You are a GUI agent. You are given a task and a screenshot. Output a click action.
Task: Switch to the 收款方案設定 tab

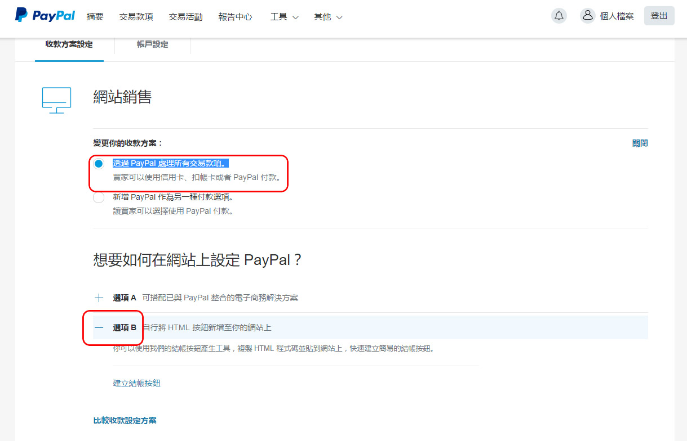69,44
